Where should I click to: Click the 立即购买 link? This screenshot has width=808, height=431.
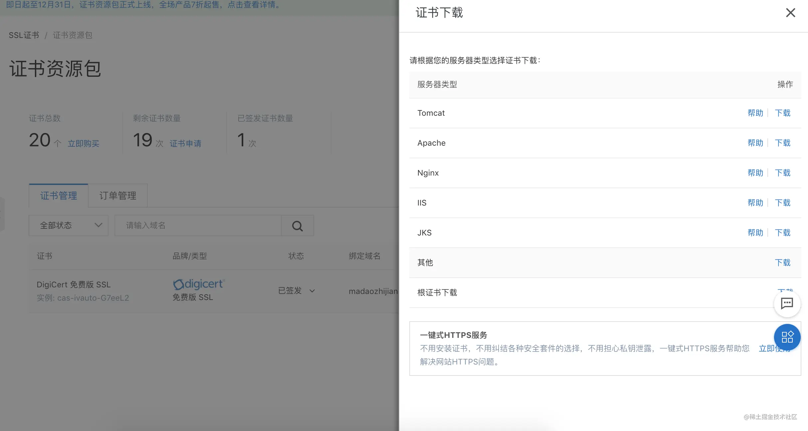[x=84, y=144]
